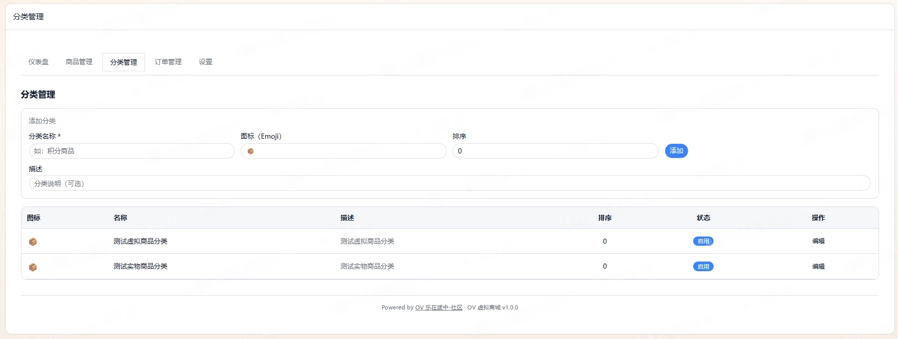Go to the 订单管理 tab
Screen dimensions: 898x339
(x=168, y=62)
